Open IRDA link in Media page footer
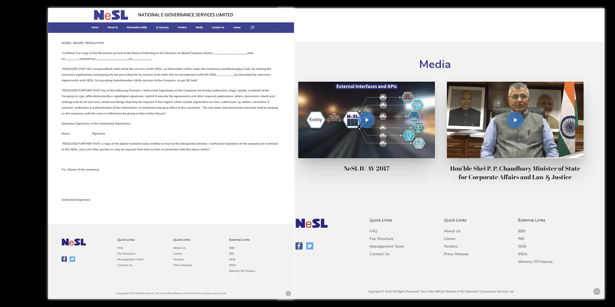This screenshot has width=615, height=307. pos(523,254)
